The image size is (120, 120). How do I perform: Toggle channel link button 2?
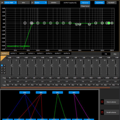(2, 68)
